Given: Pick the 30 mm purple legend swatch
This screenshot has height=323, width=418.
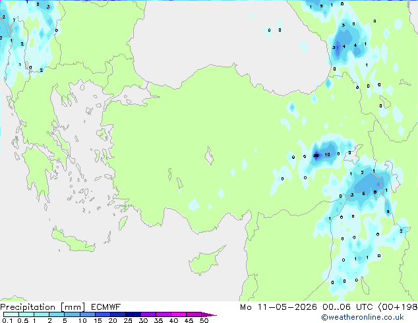Looking at the screenshot, I should pyautogui.click(x=148, y=314).
